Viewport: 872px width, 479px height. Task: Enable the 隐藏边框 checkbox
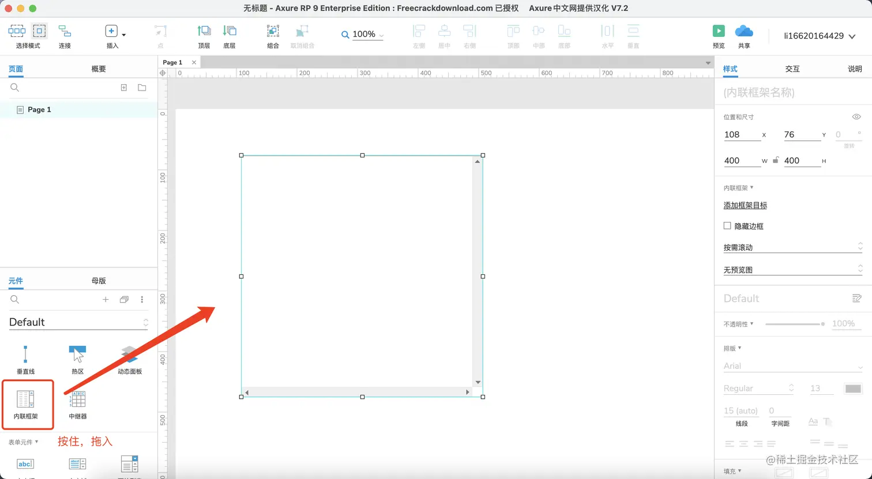[x=727, y=226]
